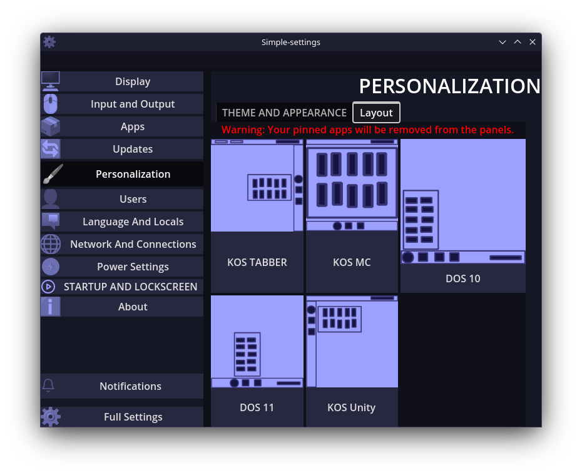Screen dimensions: 582x475
Task: Click the mouse icon for Input and Output
Action: coord(51,104)
